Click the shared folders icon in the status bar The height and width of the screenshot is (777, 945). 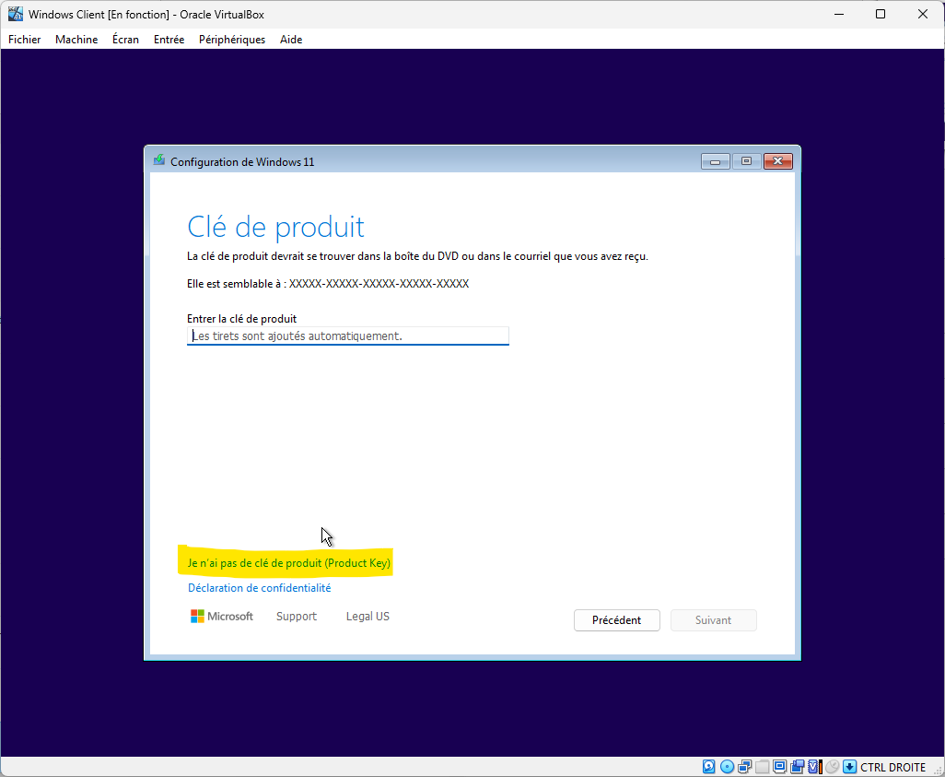763,767
